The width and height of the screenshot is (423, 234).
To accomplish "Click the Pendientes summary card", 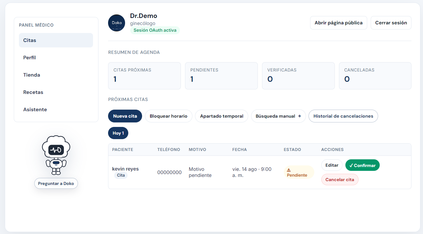I will coord(221,76).
